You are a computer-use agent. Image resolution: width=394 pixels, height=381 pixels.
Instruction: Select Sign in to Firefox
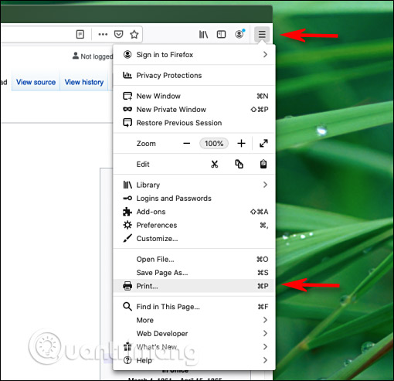pyautogui.click(x=195, y=55)
